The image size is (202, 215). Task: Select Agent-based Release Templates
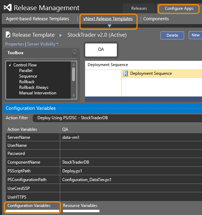pos(37,19)
